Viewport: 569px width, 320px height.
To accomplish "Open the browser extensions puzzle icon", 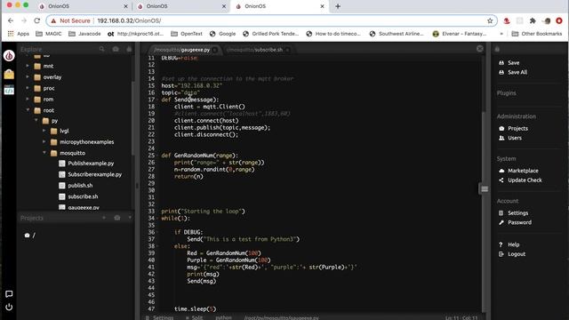I will tap(533, 20).
